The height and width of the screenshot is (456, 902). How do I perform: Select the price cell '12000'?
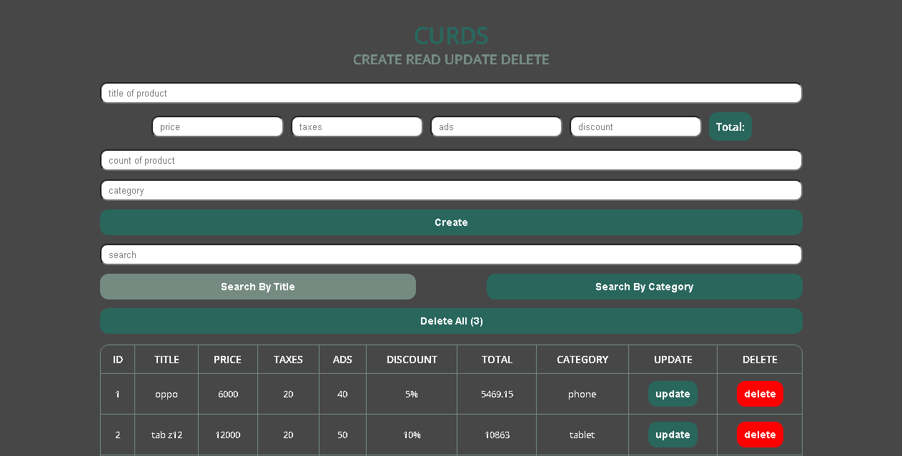click(228, 435)
